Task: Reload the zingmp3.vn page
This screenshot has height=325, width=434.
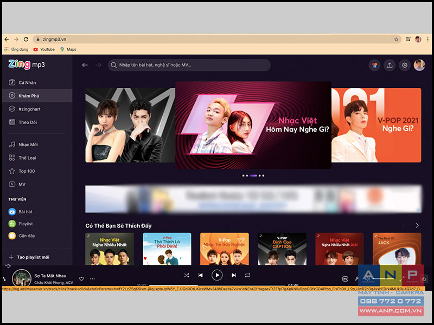Action: pyautogui.click(x=26, y=39)
